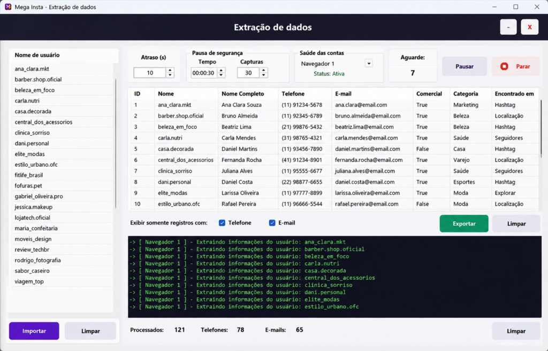Image resolution: width=548 pixels, height=351 pixels.
Task: Increase the Capturas count
Action: click(263, 70)
